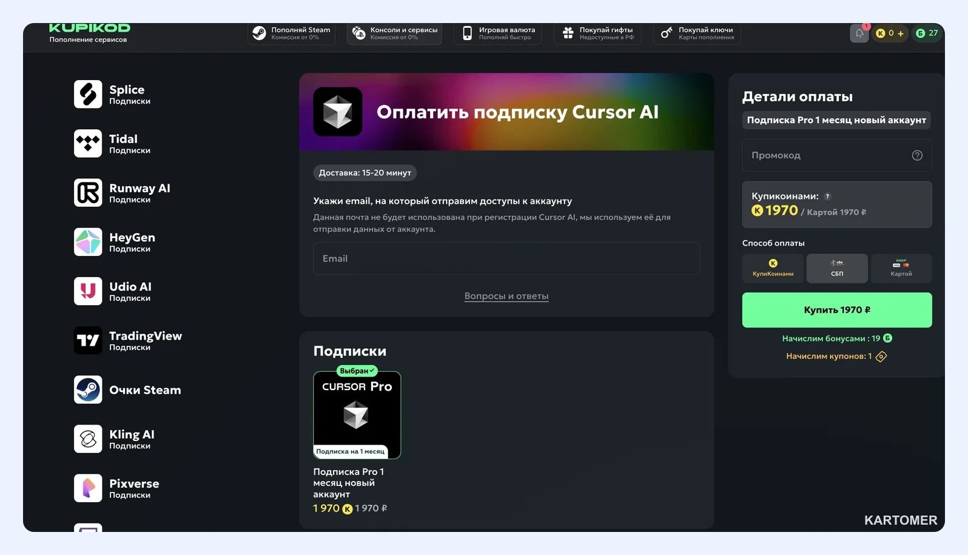
Task: Select the Kling AI icon
Action: [88, 439]
